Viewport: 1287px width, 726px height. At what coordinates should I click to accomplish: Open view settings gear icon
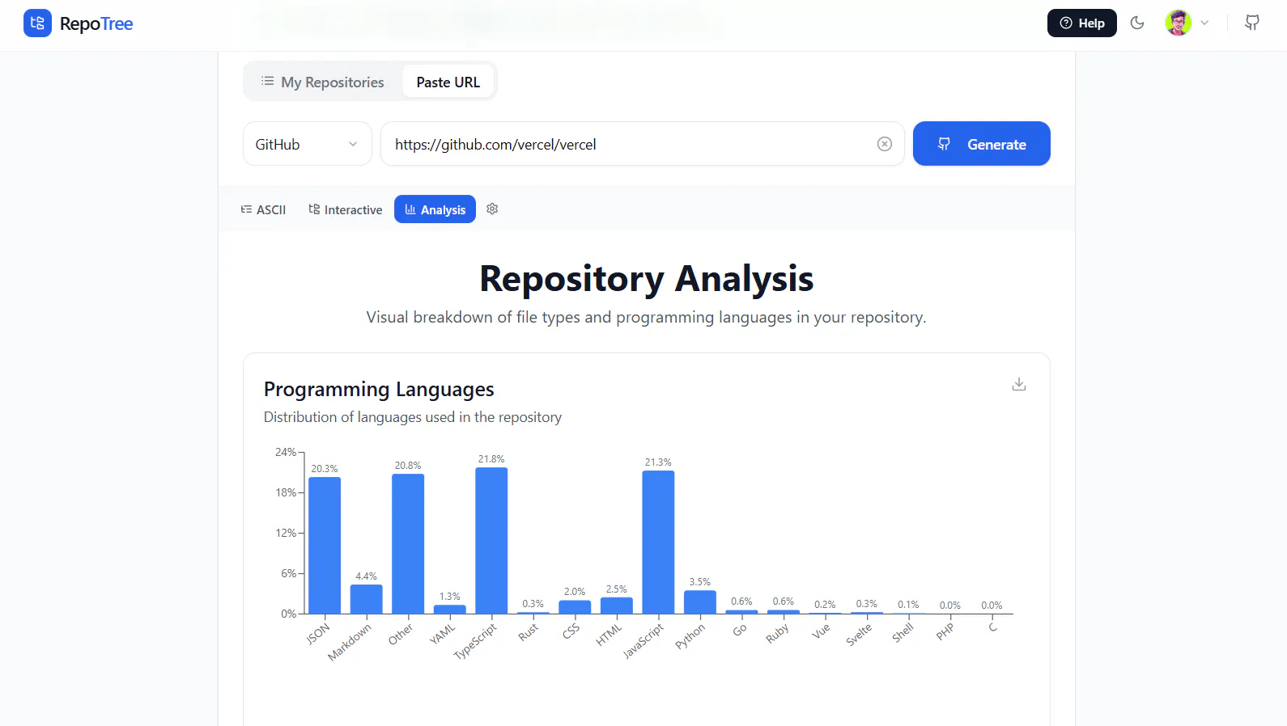(x=492, y=209)
